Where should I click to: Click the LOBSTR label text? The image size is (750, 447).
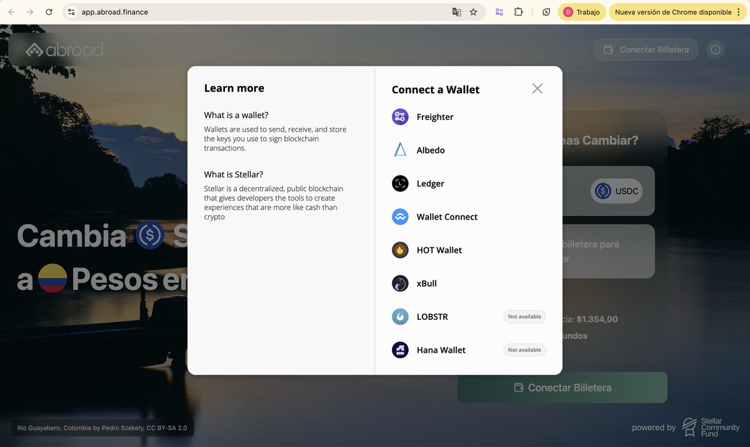[x=432, y=317]
